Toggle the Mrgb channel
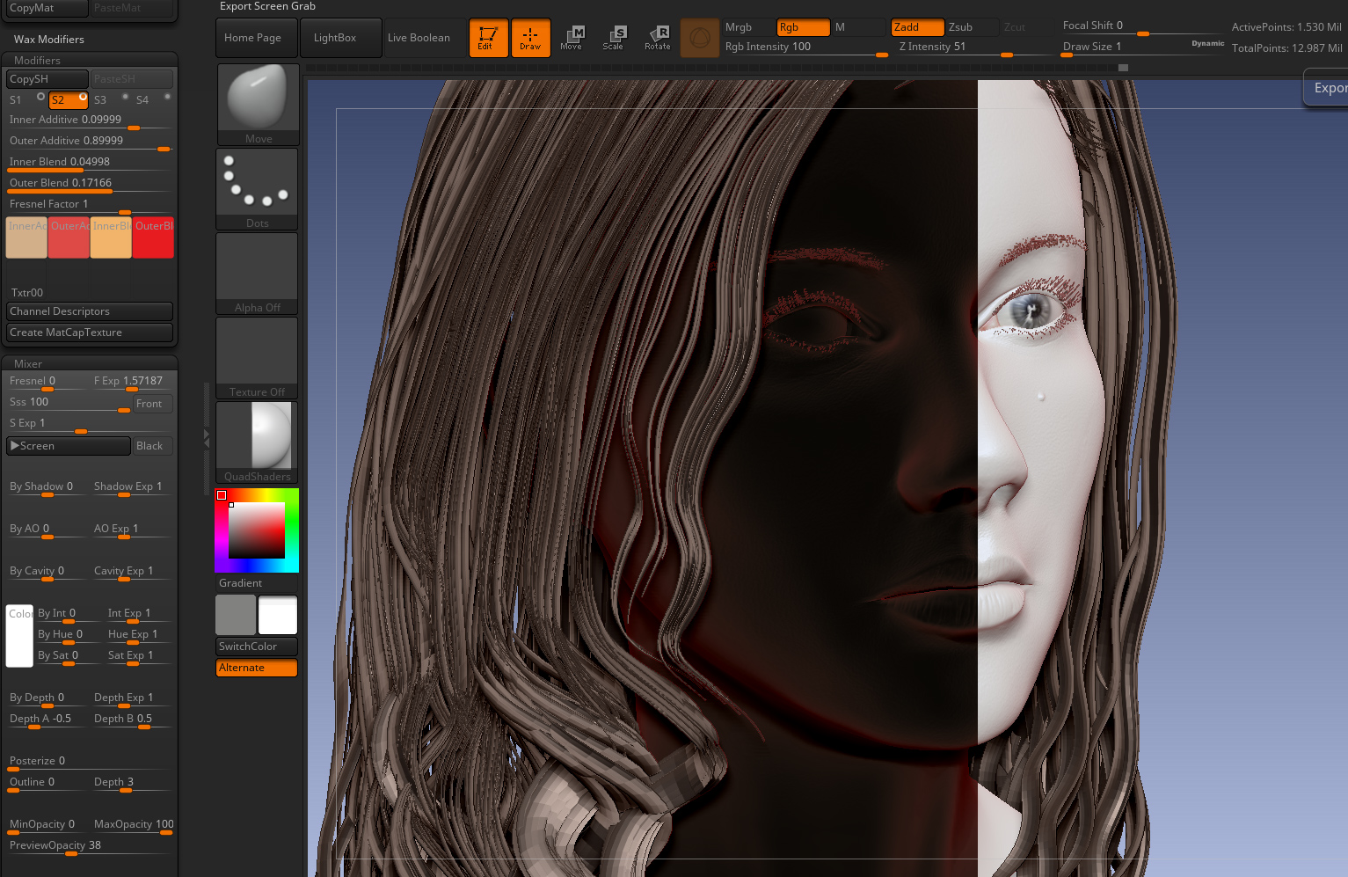The image size is (1348, 877). [x=747, y=27]
